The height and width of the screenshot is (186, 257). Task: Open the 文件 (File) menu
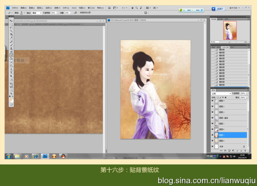15,8
